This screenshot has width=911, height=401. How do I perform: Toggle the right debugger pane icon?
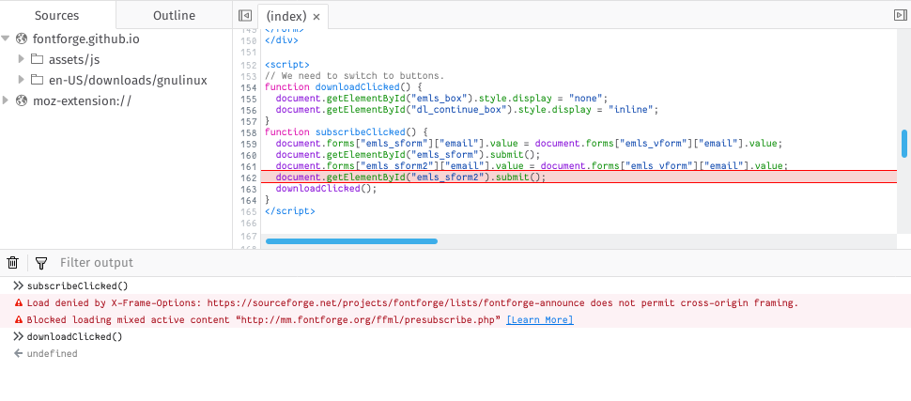[x=900, y=16]
